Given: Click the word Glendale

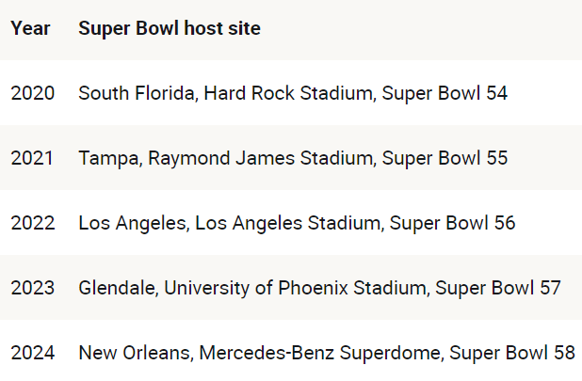Looking at the screenshot, I should pos(117,288).
